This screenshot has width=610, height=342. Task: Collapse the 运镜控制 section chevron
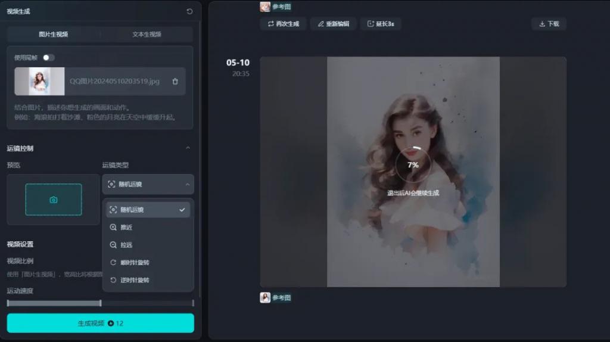click(188, 148)
